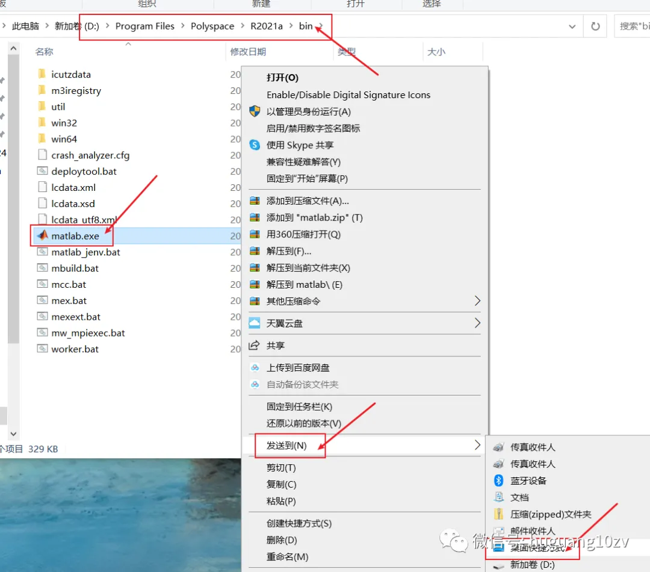Click Polyspace in the breadcrumb path
650x572 pixels.
click(212, 26)
